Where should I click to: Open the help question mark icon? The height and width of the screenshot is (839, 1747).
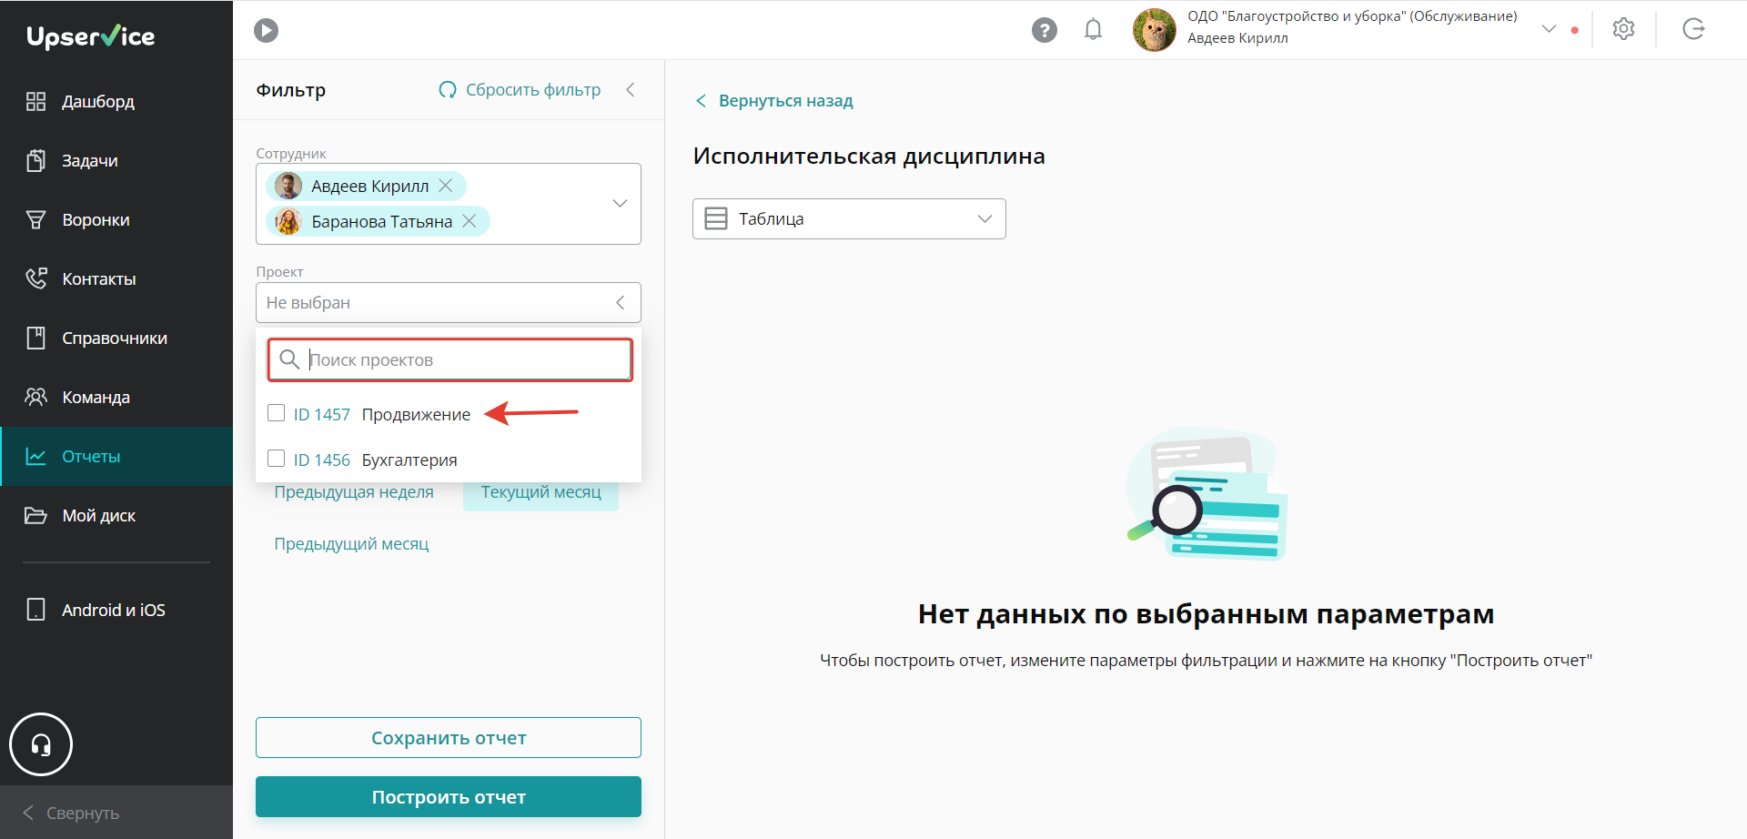(1045, 30)
